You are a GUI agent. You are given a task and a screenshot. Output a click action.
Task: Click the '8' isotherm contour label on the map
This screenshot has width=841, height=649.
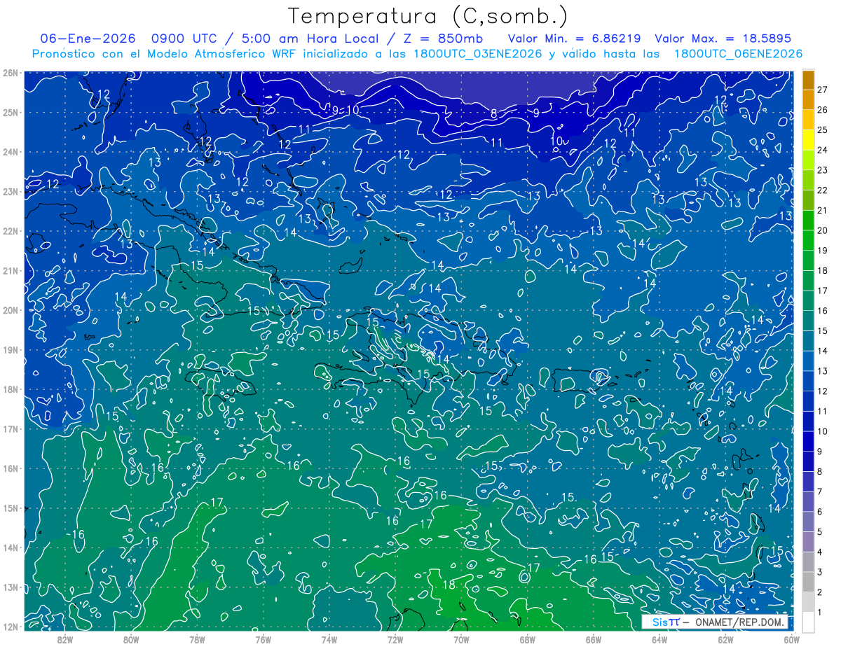point(493,113)
